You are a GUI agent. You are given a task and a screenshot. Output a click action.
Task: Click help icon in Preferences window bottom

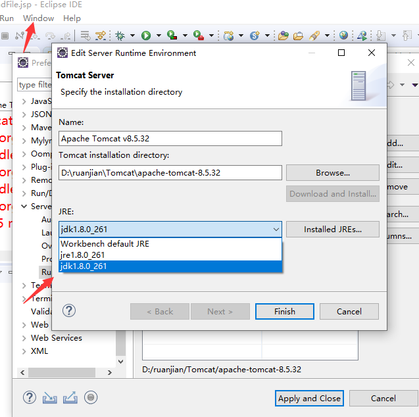pyautogui.click(x=30, y=397)
